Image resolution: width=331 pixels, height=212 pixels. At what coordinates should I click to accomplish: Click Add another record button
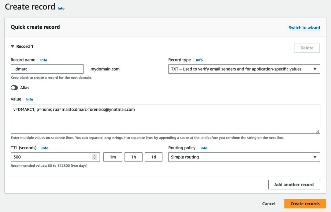point(294,185)
